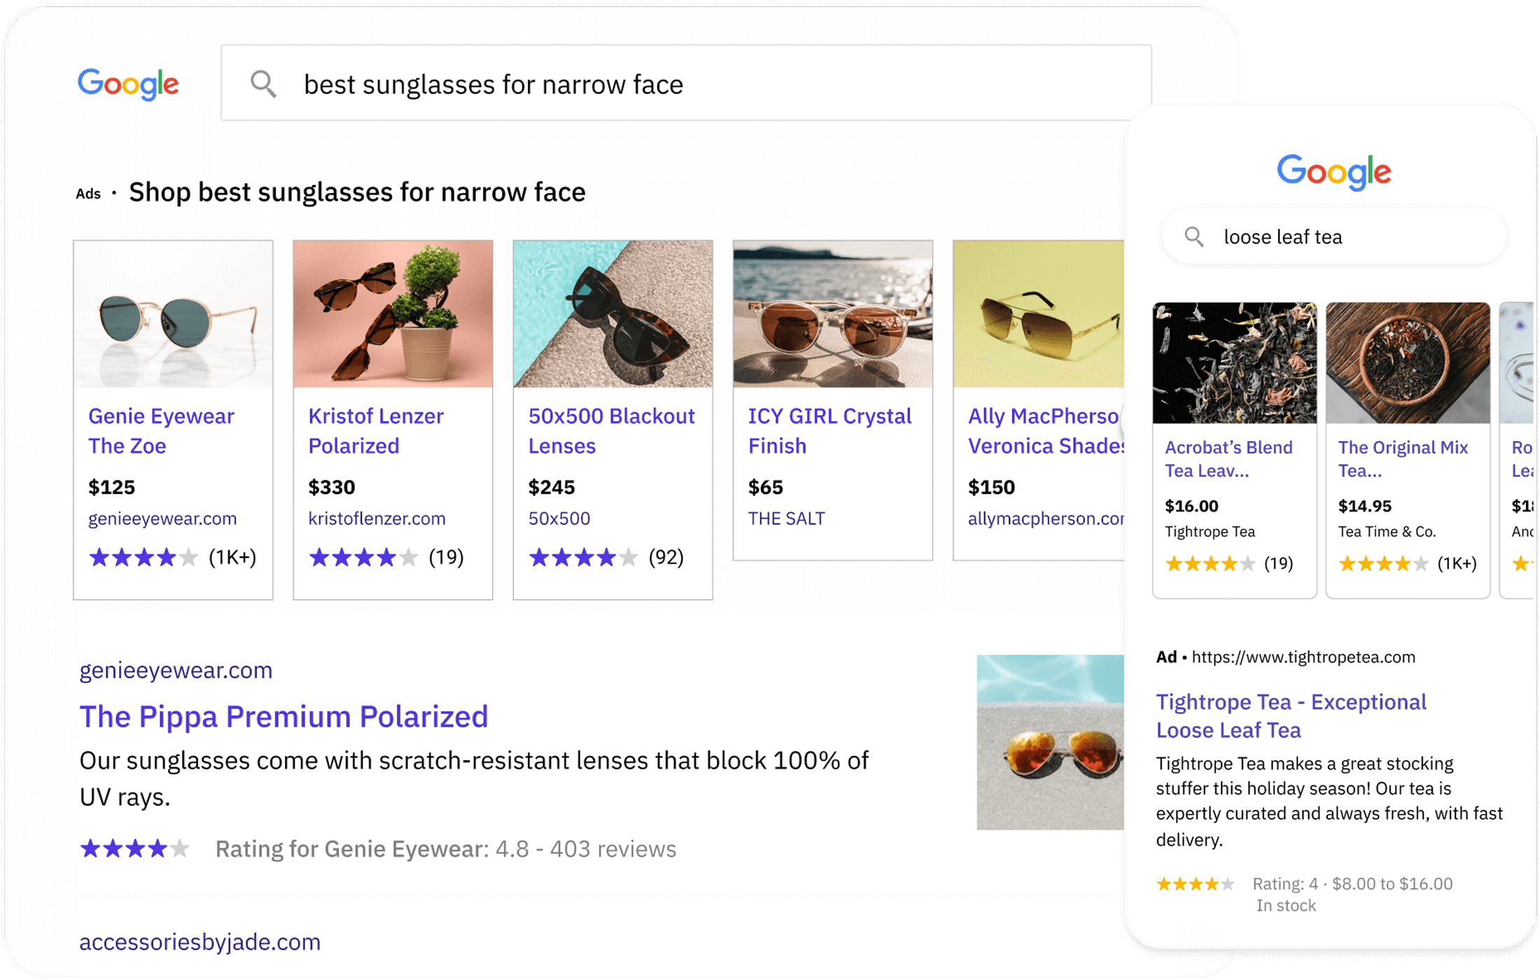
Task: Click Tightrope Tea seller name in tea card
Action: [x=1210, y=532]
